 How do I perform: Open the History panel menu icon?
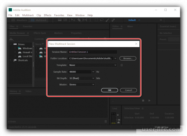coord(20,91)
